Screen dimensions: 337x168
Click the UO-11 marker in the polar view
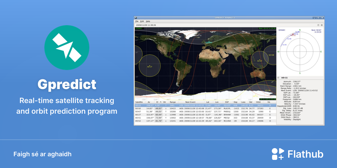point(292,35)
